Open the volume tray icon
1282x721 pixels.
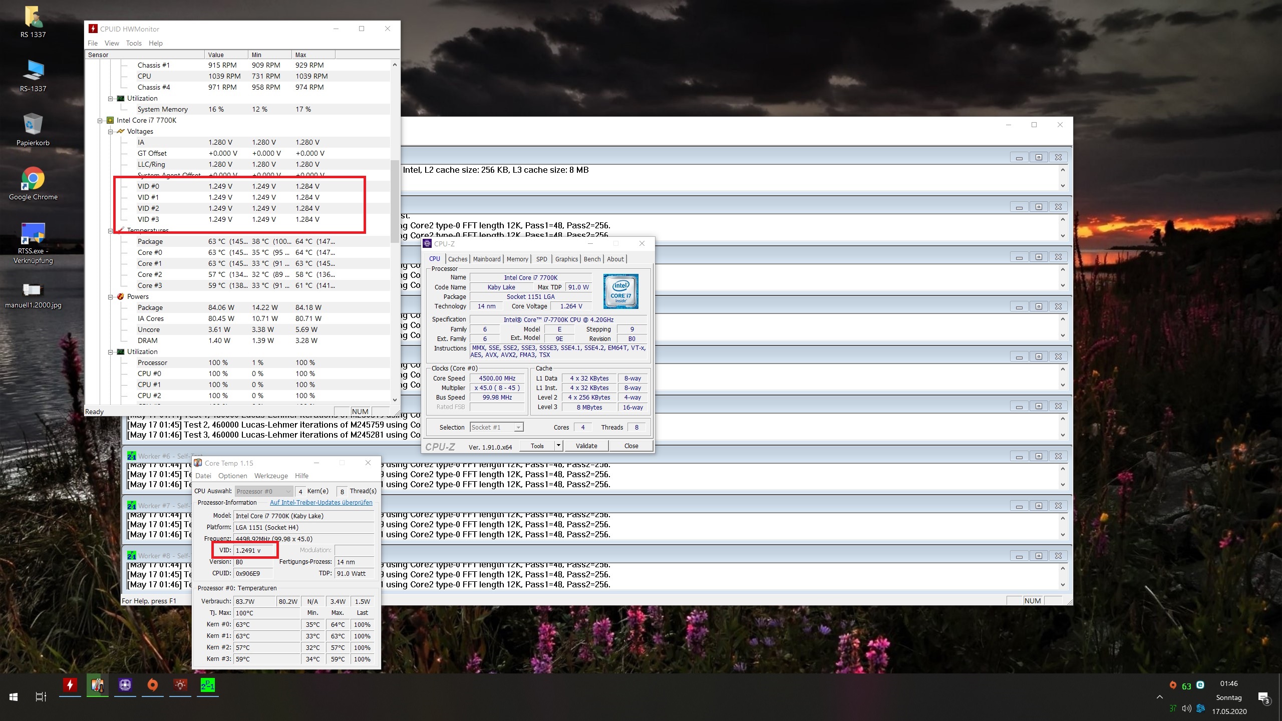click(1186, 708)
